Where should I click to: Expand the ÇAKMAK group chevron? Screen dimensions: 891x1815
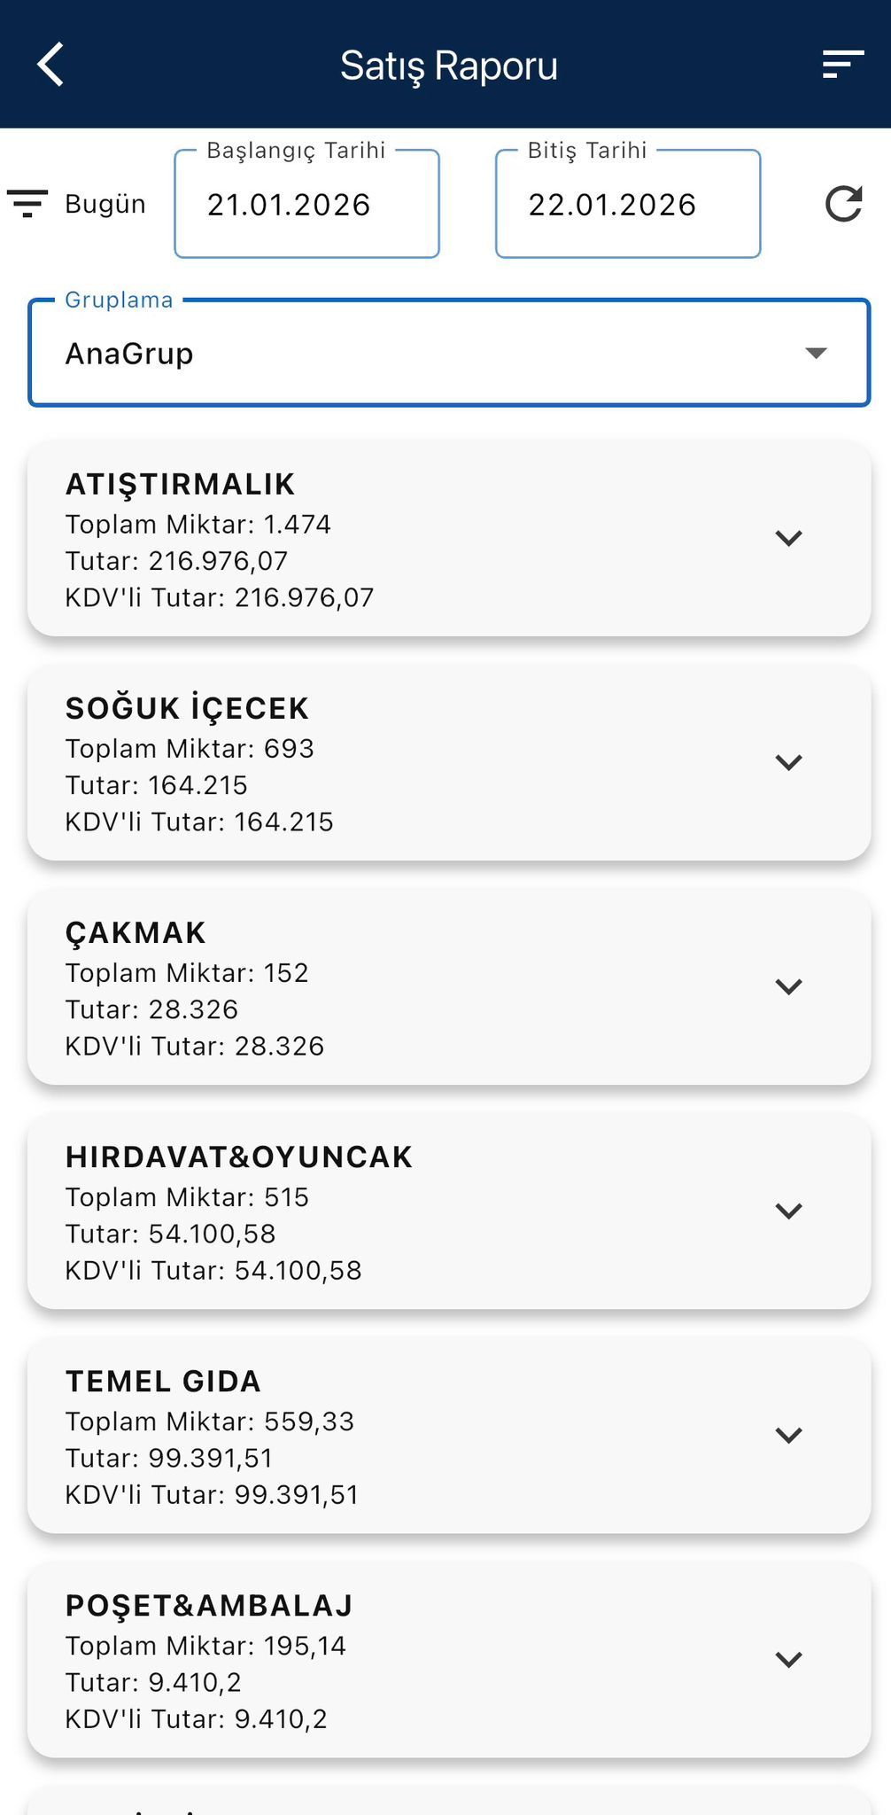pos(788,986)
